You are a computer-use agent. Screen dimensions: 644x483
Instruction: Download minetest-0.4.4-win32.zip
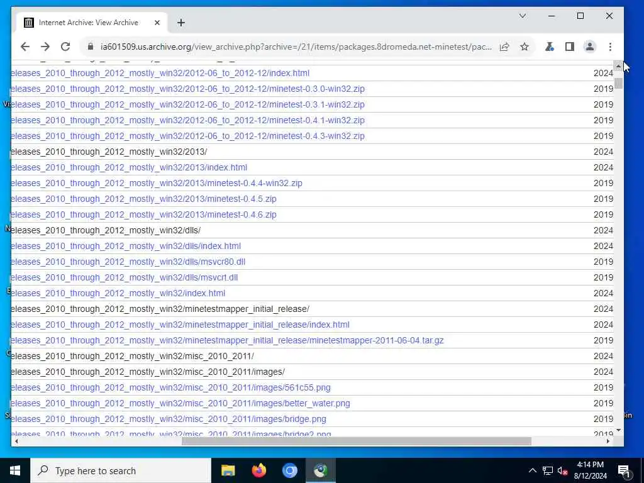pyautogui.click(x=157, y=183)
